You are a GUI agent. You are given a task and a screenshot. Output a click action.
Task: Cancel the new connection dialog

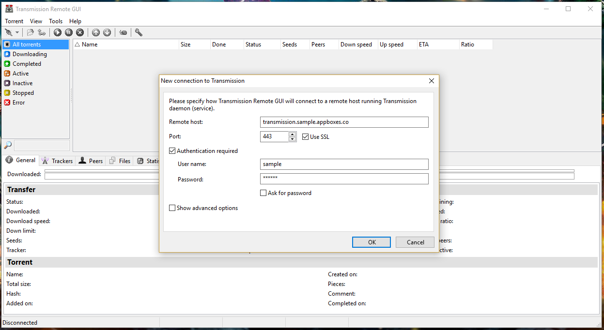tap(415, 242)
